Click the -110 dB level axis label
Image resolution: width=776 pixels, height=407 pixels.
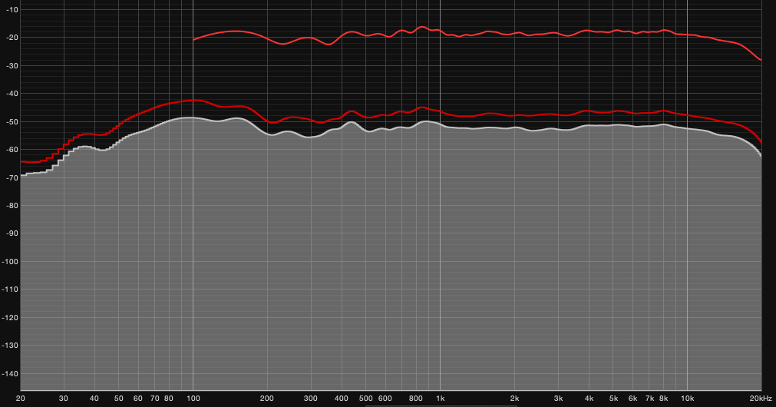(11, 290)
